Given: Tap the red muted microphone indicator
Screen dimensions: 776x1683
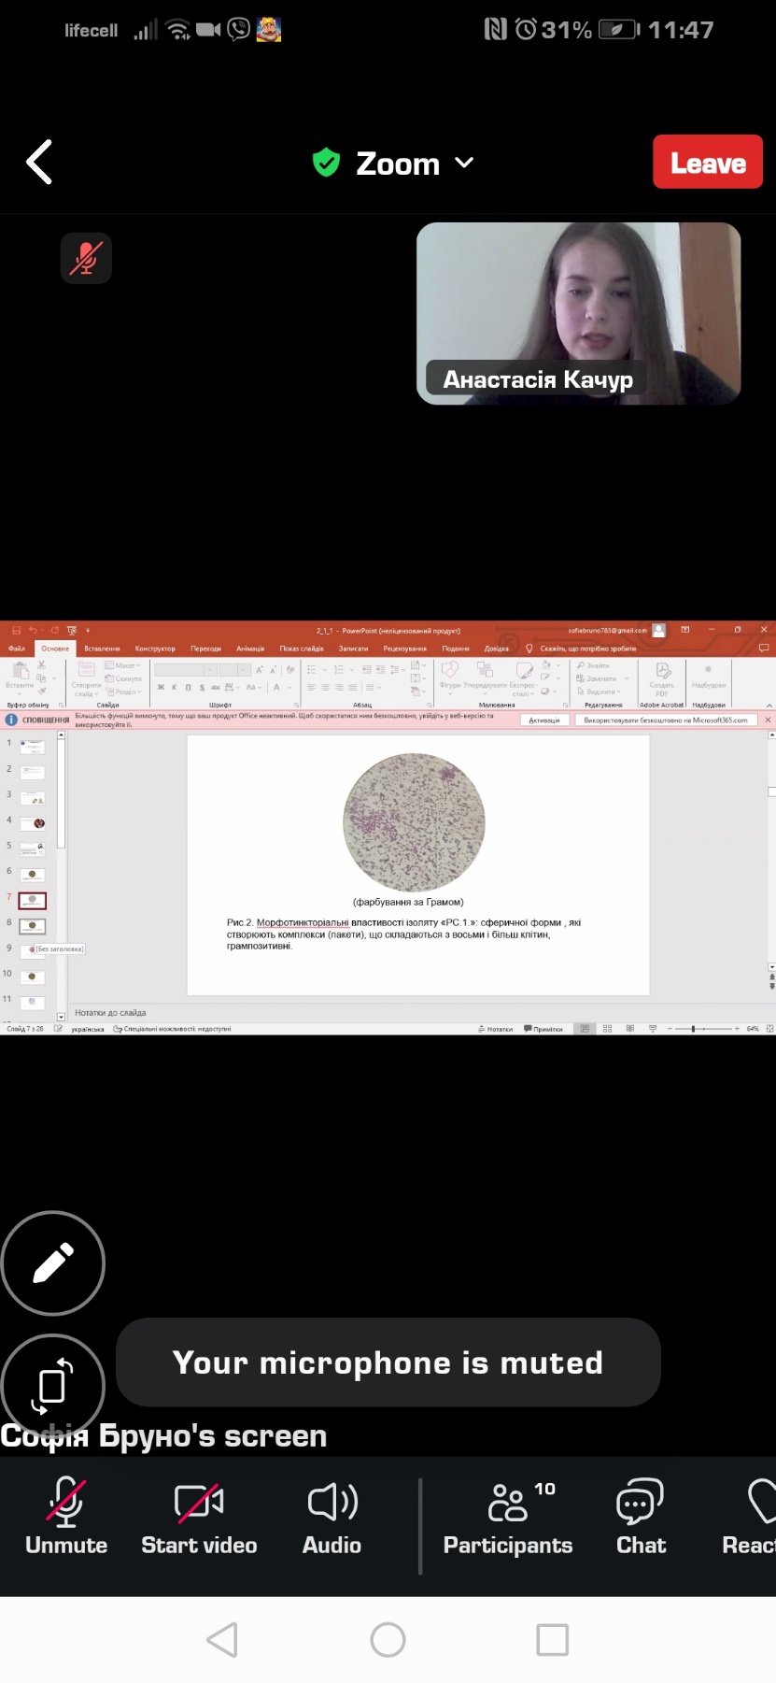Looking at the screenshot, I should (x=86, y=258).
